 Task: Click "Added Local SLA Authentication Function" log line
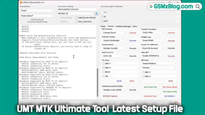[x=43, y=36]
